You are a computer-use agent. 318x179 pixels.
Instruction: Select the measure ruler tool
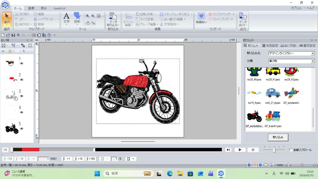[x=93, y=23]
